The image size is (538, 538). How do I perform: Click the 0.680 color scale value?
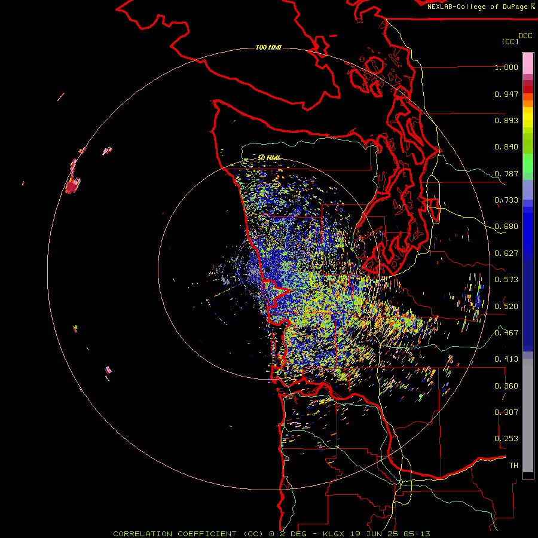pyautogui.click(x=506, y=227)
